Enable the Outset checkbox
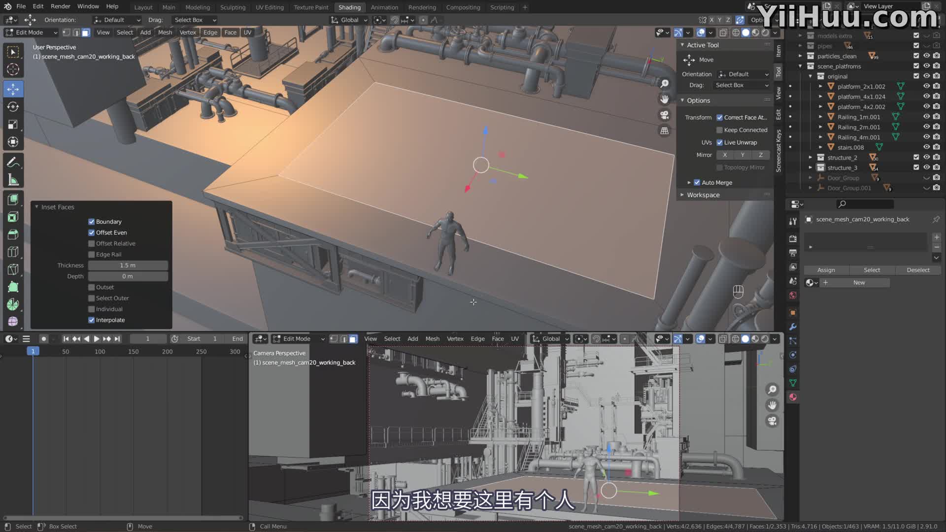Image resolution: width=946 pixels, height=532 pixels. click(x=91, y=287)
